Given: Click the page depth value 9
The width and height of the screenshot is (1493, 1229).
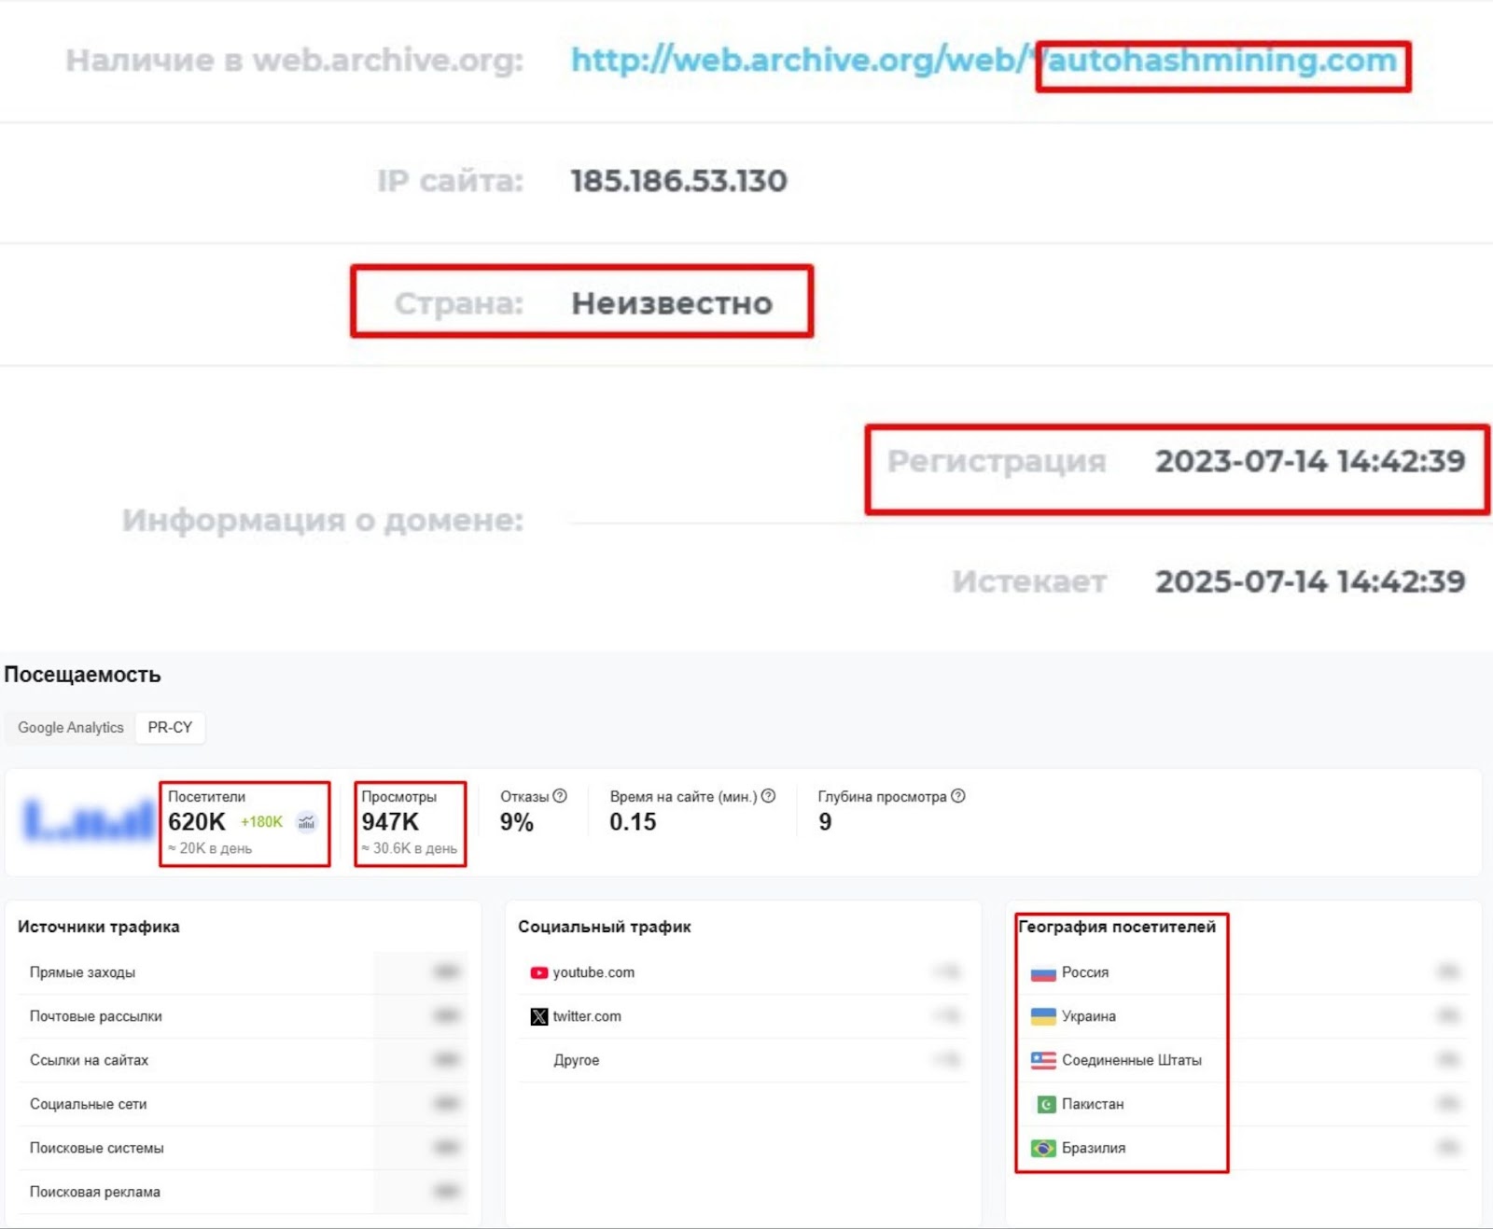Looking at the screenshot, I should point(825,822).
